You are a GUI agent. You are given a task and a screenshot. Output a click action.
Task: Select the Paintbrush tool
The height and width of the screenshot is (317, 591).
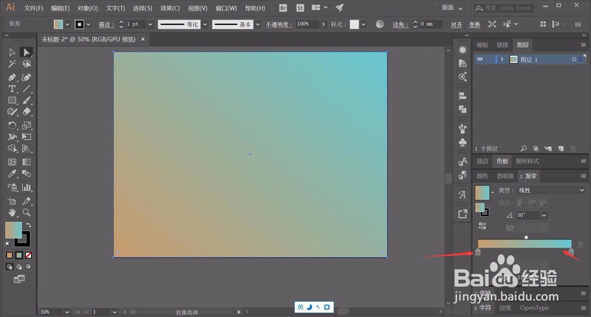26,101
